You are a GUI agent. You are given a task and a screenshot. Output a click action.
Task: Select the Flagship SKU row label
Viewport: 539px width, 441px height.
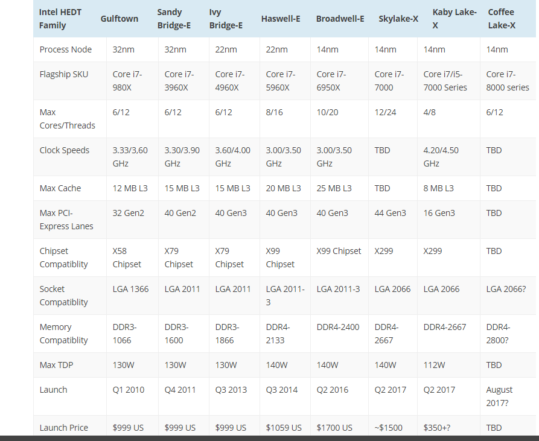64,74
